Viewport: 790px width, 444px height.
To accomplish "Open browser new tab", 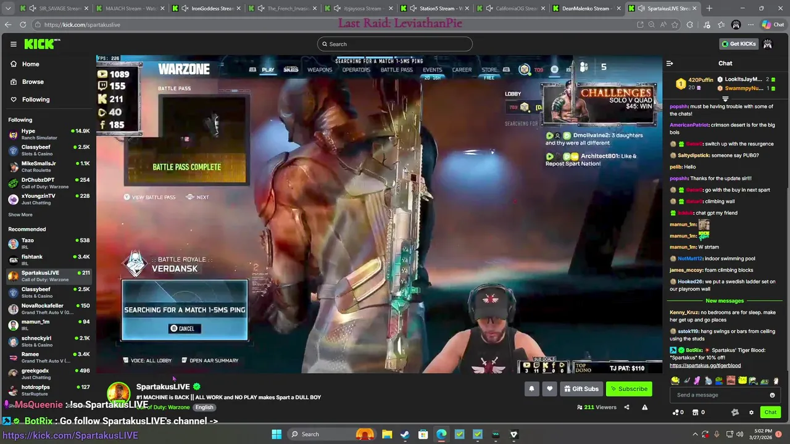I will click(x=709, y=9).
